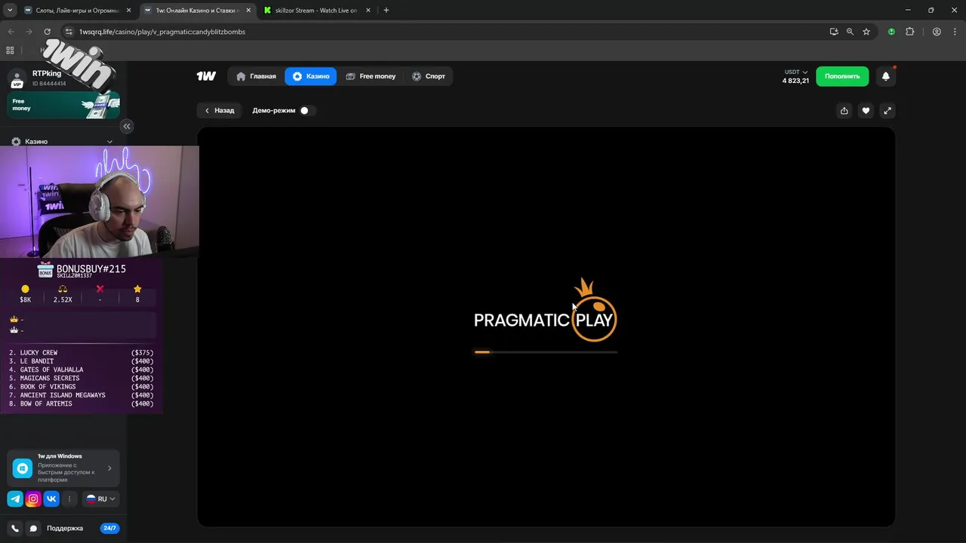Screen dimensions: 966x543
Task: Bookmark this page with star icon
Action: 866,32
